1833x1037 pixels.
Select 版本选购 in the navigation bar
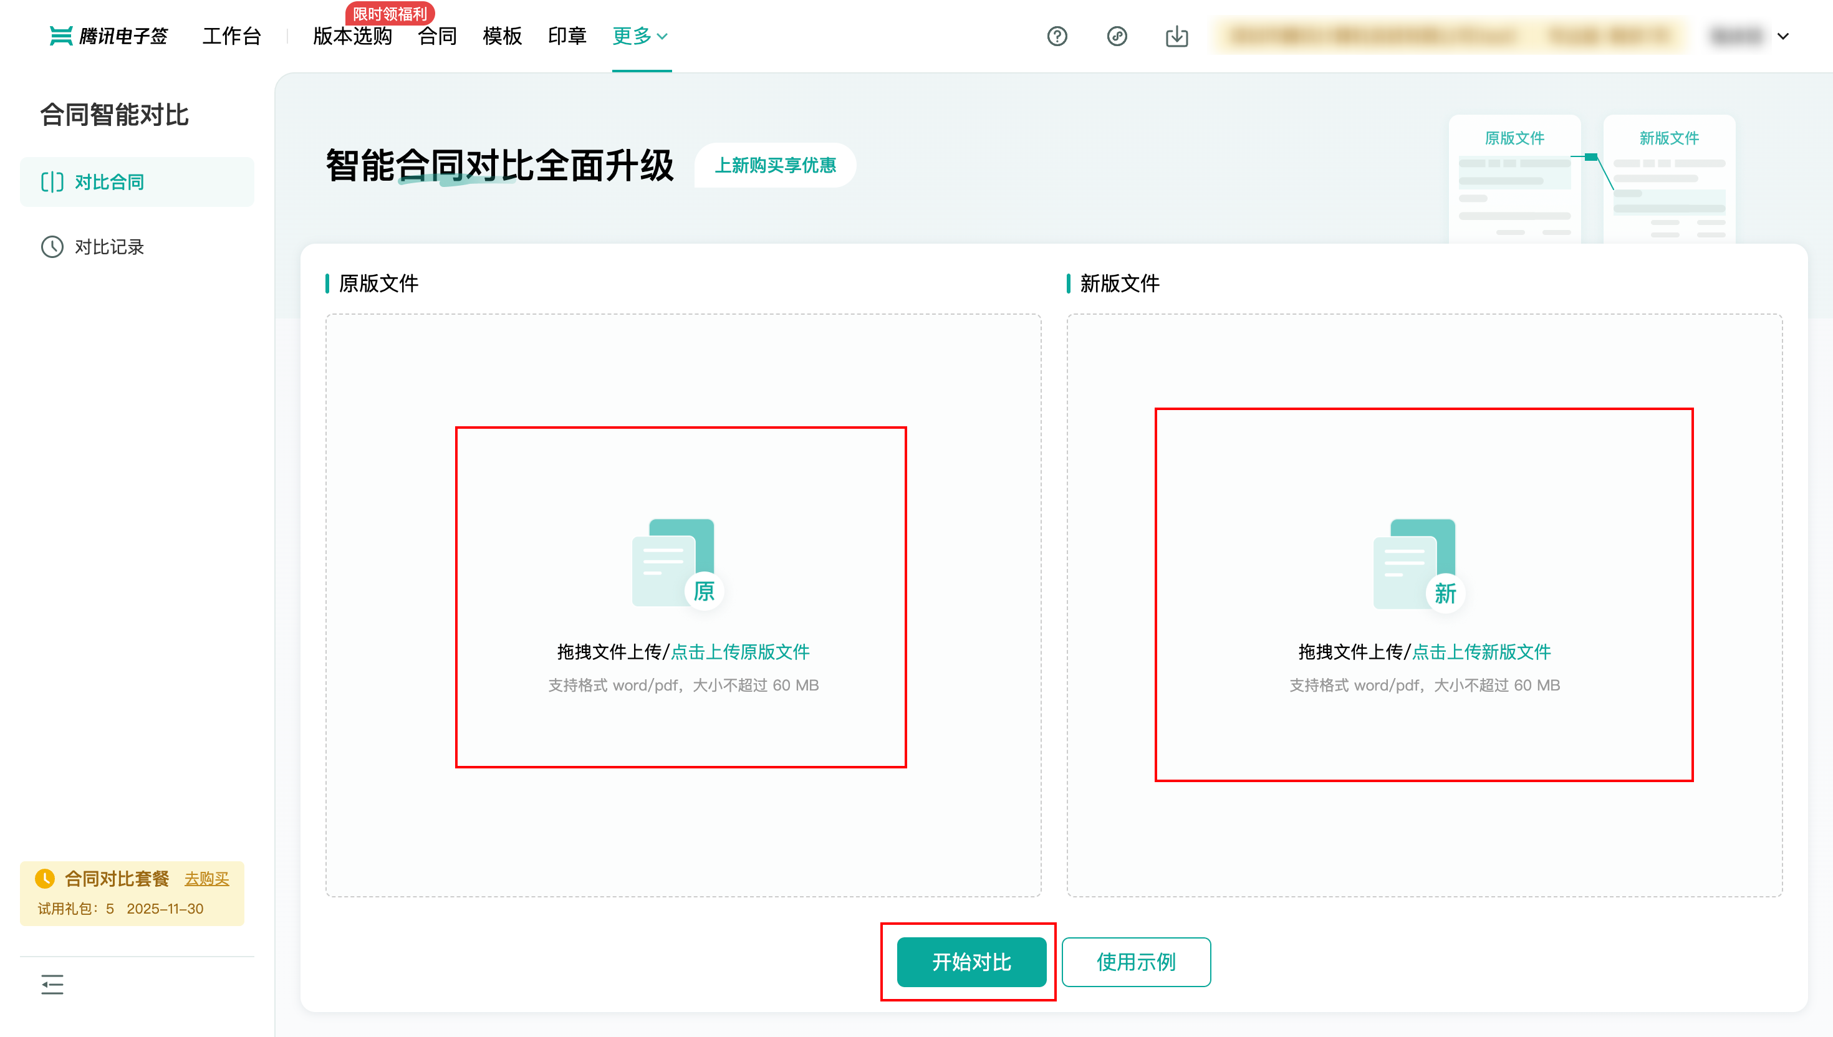[x=353, y=36]
